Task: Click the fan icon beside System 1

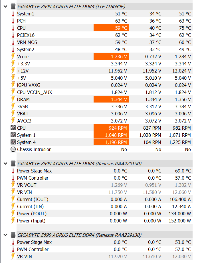Action: click(13, 135)
